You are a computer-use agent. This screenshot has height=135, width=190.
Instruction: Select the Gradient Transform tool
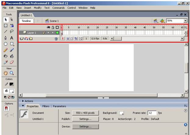pyautogui.click(x=12, y=25)
